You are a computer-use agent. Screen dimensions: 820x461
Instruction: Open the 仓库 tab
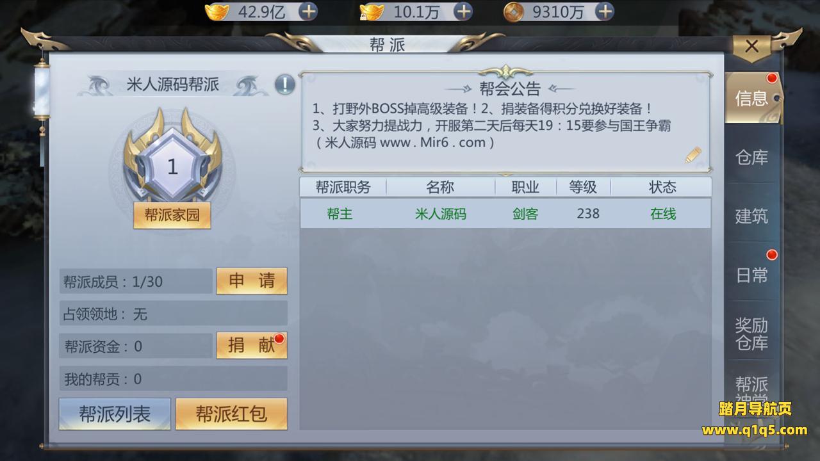tap(751, 158)
